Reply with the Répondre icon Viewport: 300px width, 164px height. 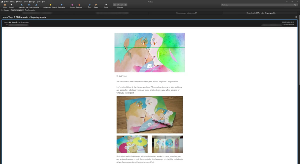(x=21, y=5)
